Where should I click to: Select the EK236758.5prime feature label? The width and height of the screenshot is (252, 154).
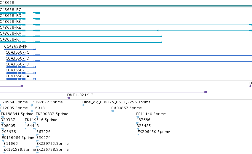tap(52, 150)
